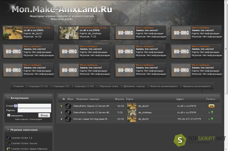Open top banner server cs.df-x.ru:27018 title
Screen dimensions: 228x151
[x=94, y=28]
